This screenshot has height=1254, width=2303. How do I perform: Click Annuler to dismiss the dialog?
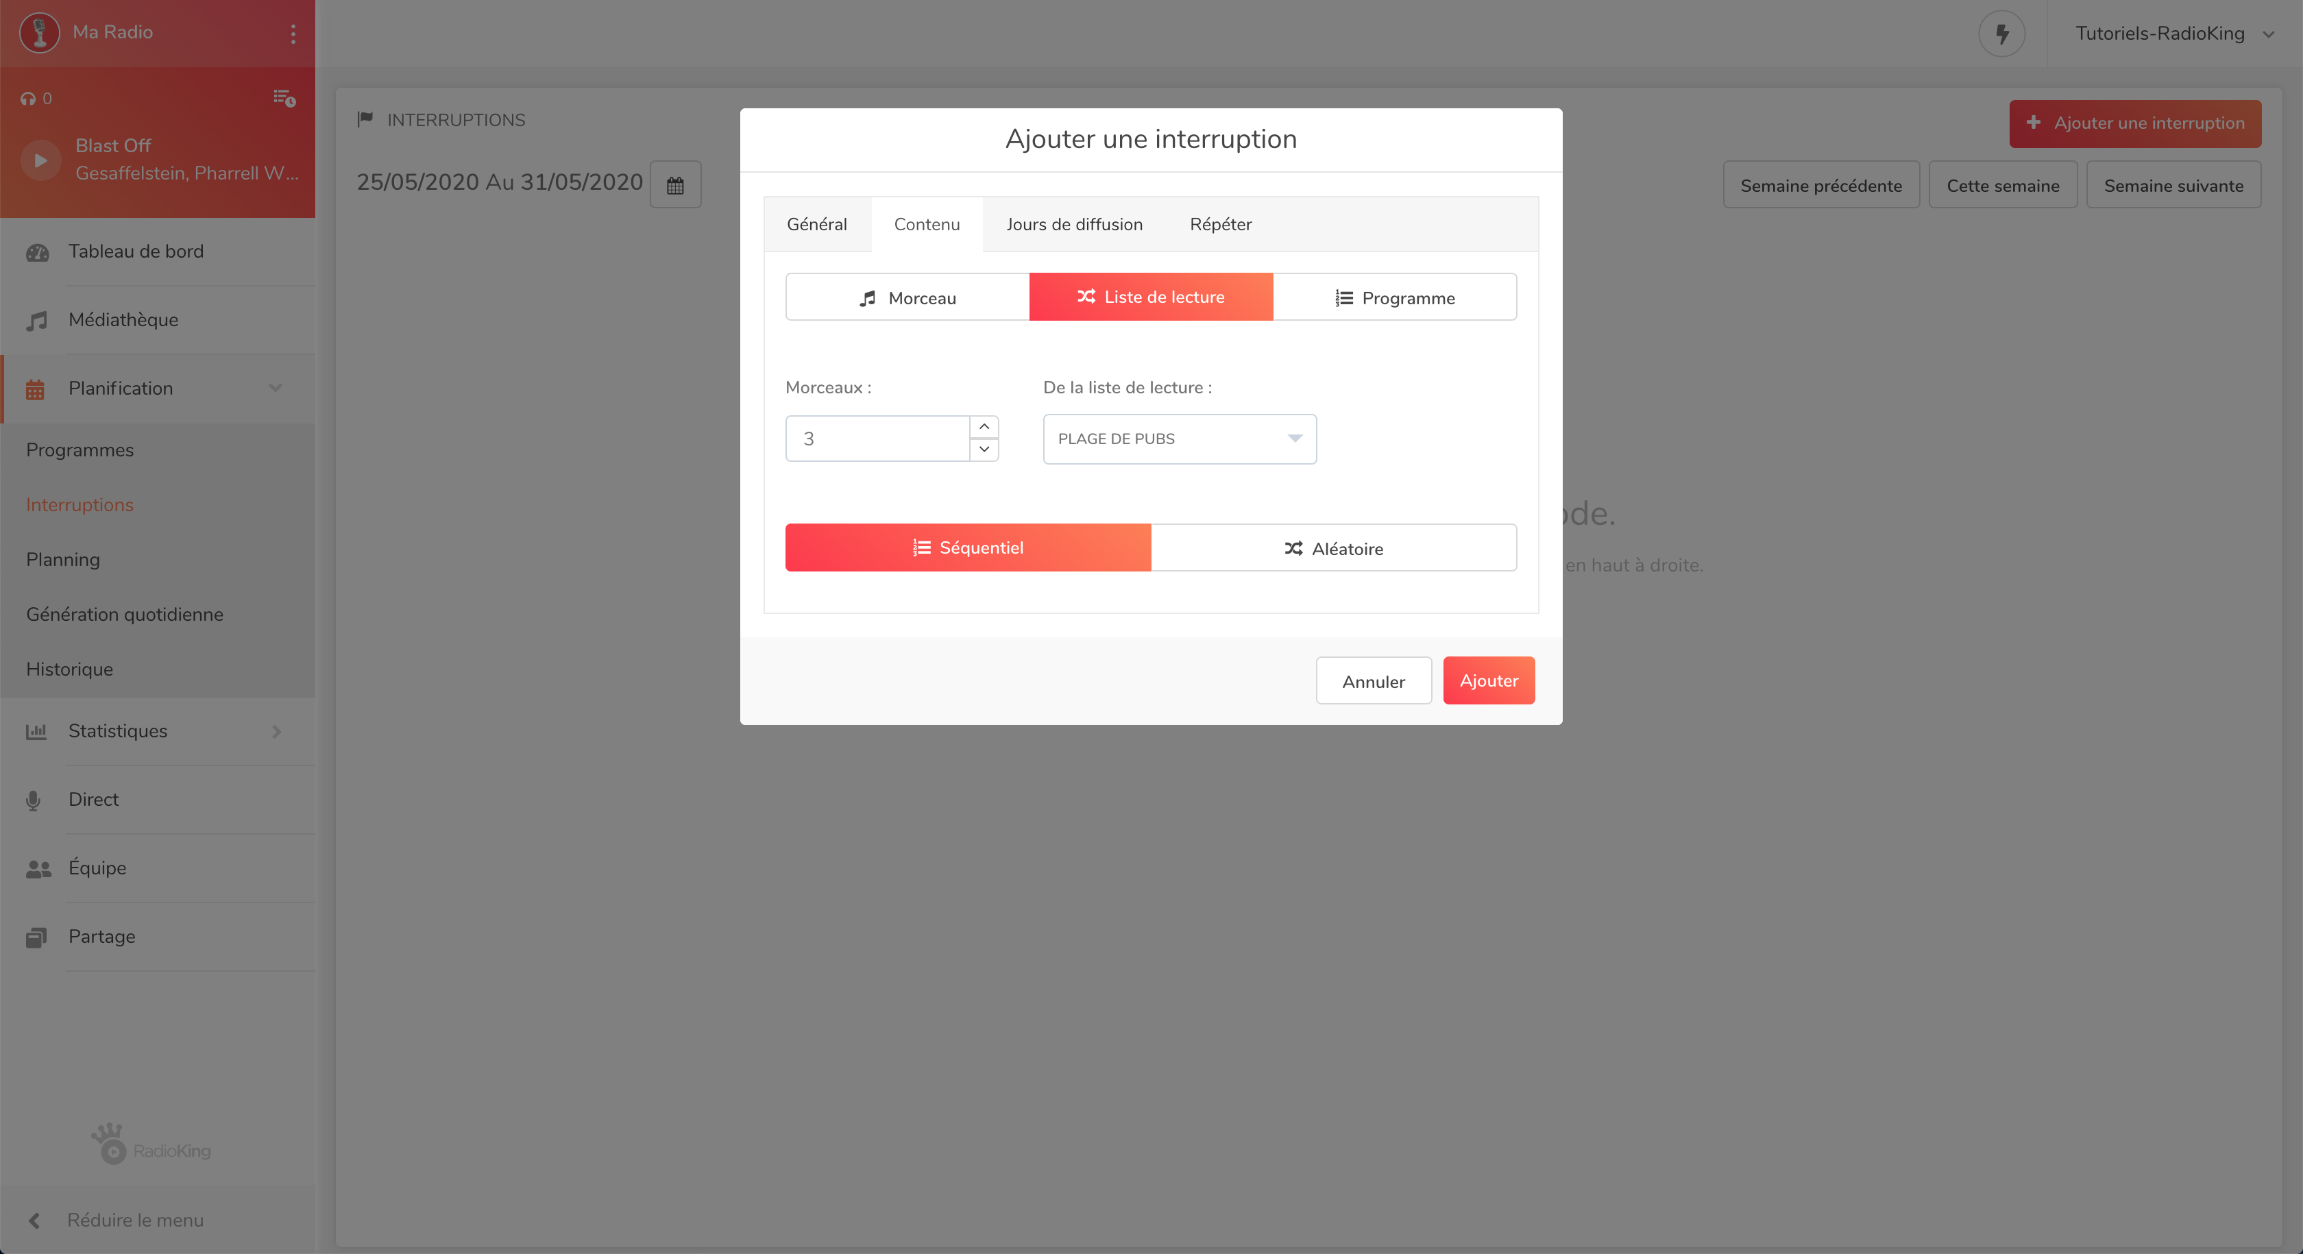pyautogui.click(x=1373, y=681)
